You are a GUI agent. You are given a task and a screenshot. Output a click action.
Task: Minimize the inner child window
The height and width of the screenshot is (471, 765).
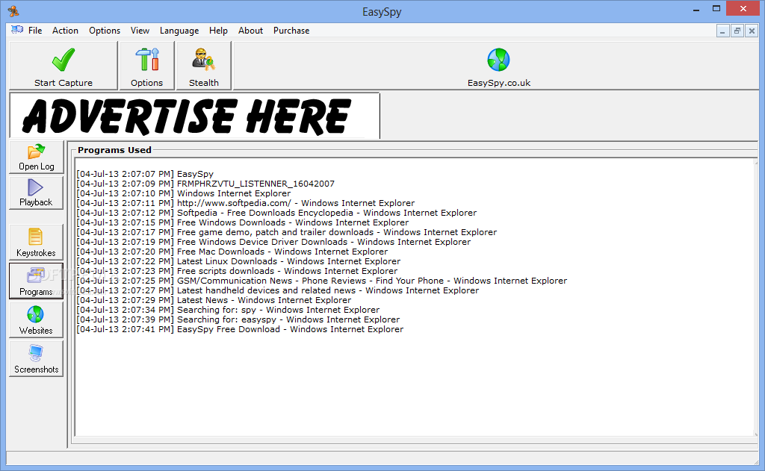(722, 31)
